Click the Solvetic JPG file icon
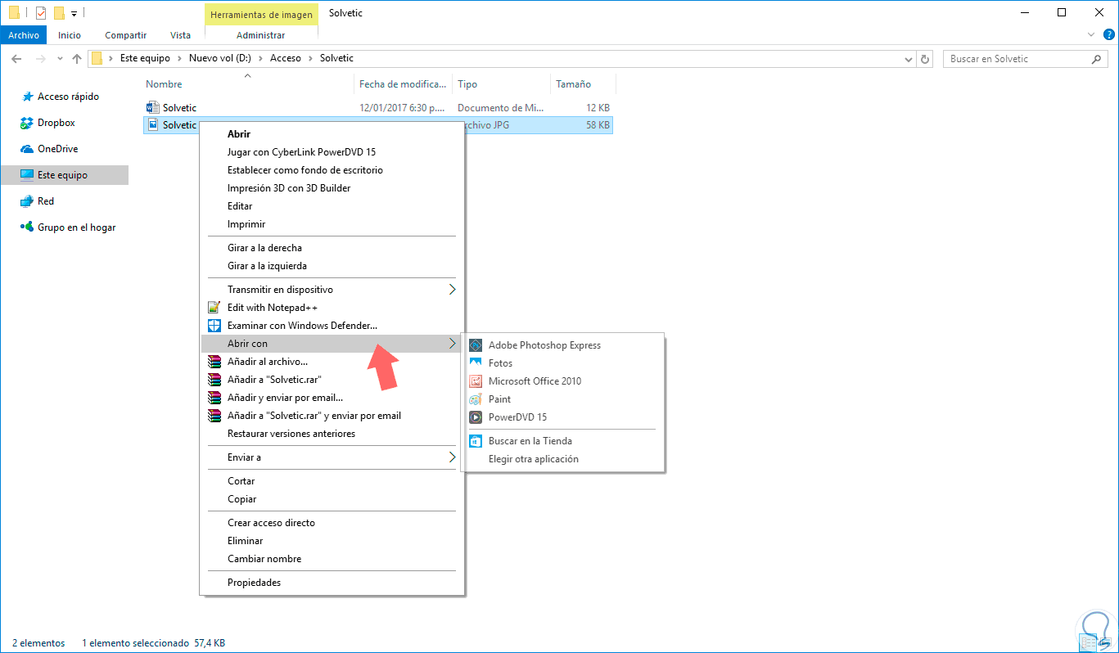The image size is (1119, 653). pyautogui.click(x=152, y=125)
